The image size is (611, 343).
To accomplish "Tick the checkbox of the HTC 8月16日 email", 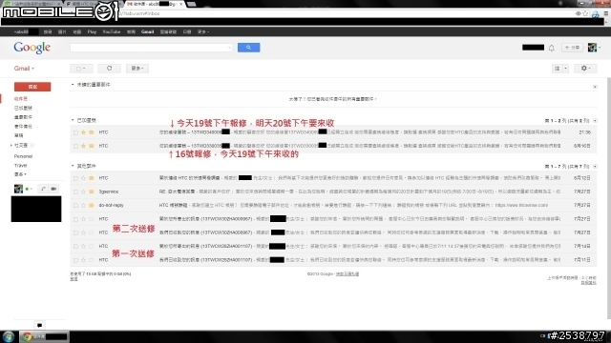I will click(75, 146).
